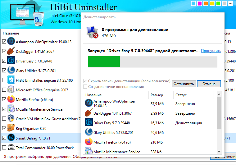The width and height of the screenshot is (236, 165).
Task: Sort dialog list by 'Статус' column header
Action: click(181, 95)
